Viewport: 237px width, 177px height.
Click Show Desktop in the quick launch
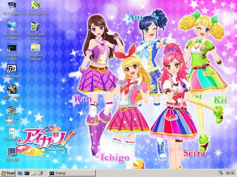pos(20,173)
